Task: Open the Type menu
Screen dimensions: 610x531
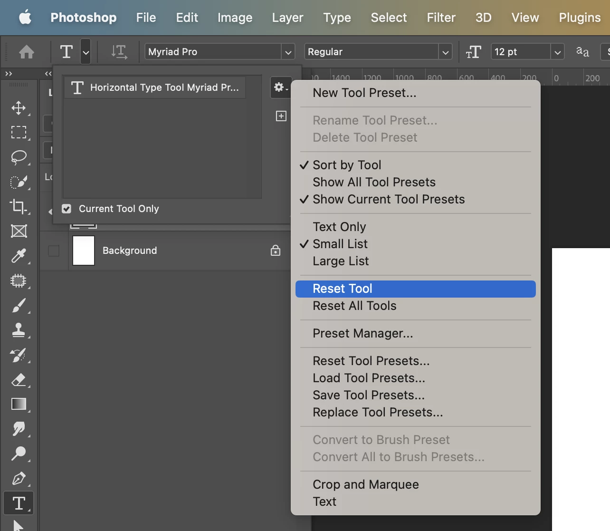Action: point(337,18)
